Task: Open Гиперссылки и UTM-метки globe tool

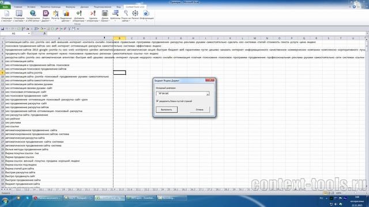Action: coord(33,16)
